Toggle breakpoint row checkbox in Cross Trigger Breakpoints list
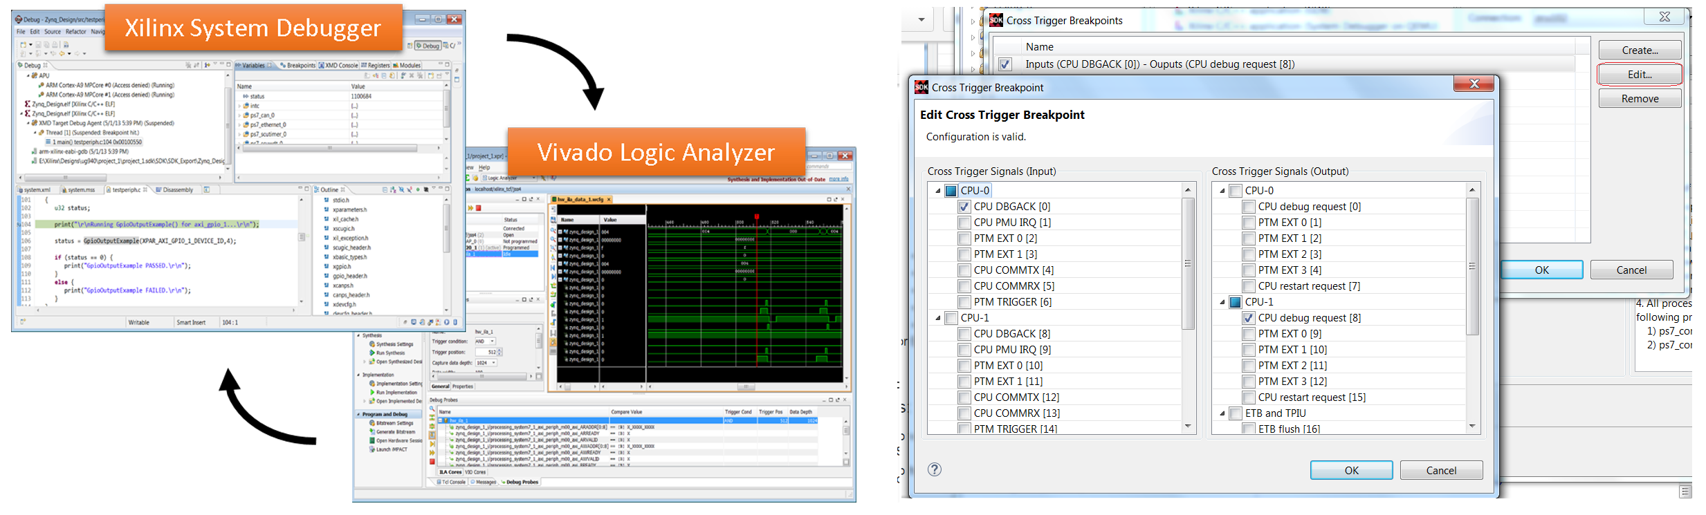The image size is (1706, 515). point(1005,64)
